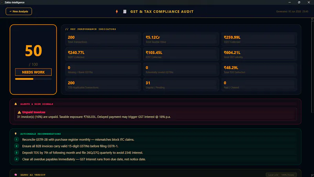Click the scrollbar down arrow
The height and width of the screenshot is (177, 314).
tap(312, 175)
